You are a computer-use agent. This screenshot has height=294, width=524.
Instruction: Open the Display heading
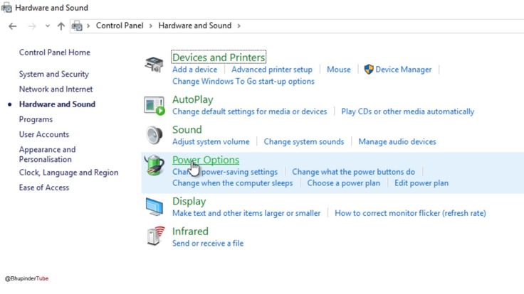(189, 202)
